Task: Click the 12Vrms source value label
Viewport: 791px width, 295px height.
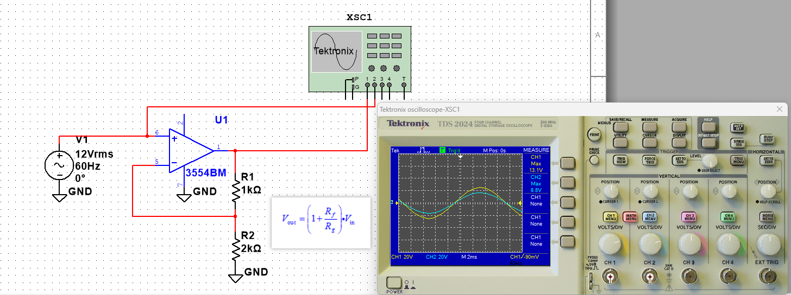Action: coord(95,153)
